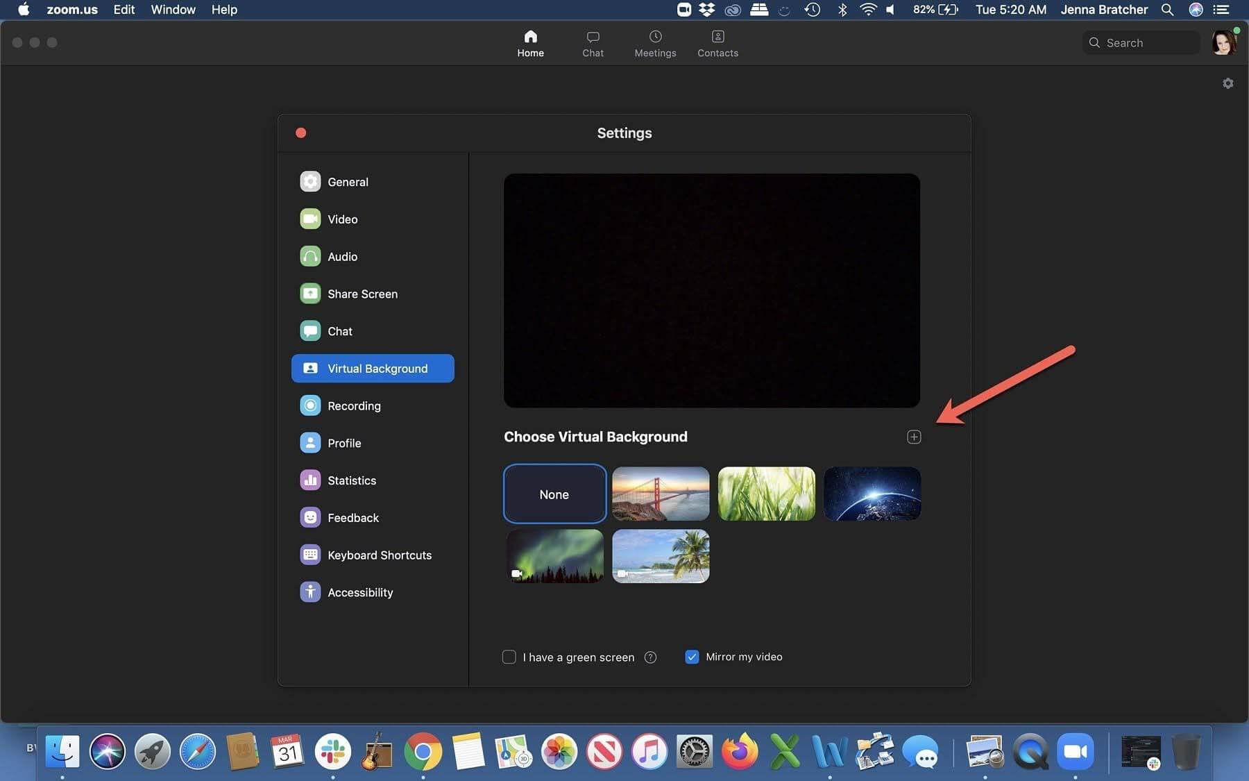Open Time Machine menu bar icon

(813, 10)
